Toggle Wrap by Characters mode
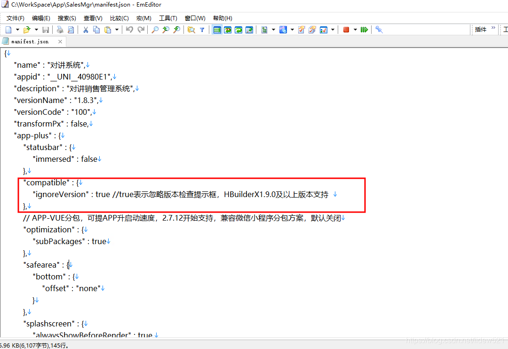Viewport: 508px width, 349px height. pos(228,30)
